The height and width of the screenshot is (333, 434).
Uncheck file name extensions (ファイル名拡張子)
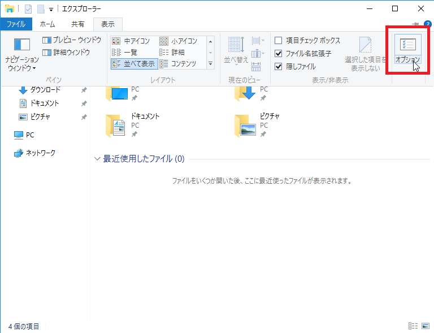pyautogui.click(x=303, y=53)
